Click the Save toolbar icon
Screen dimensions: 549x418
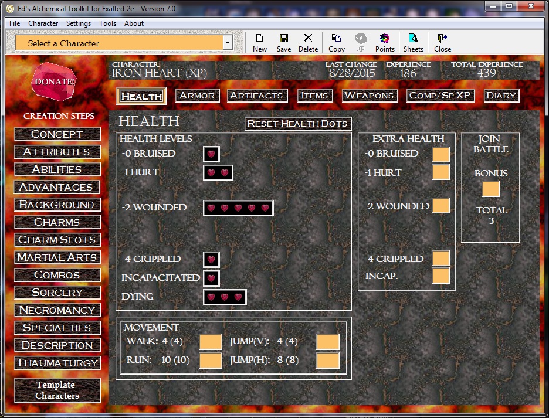284,43
